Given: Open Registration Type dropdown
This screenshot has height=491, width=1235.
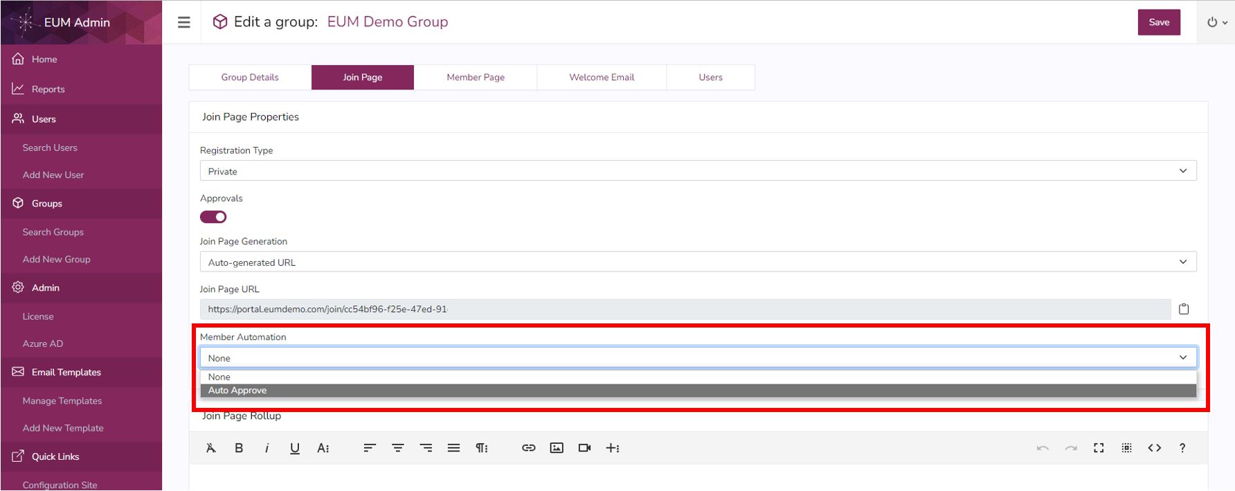Looking at the screenshot, I should (x=698, y=171).
